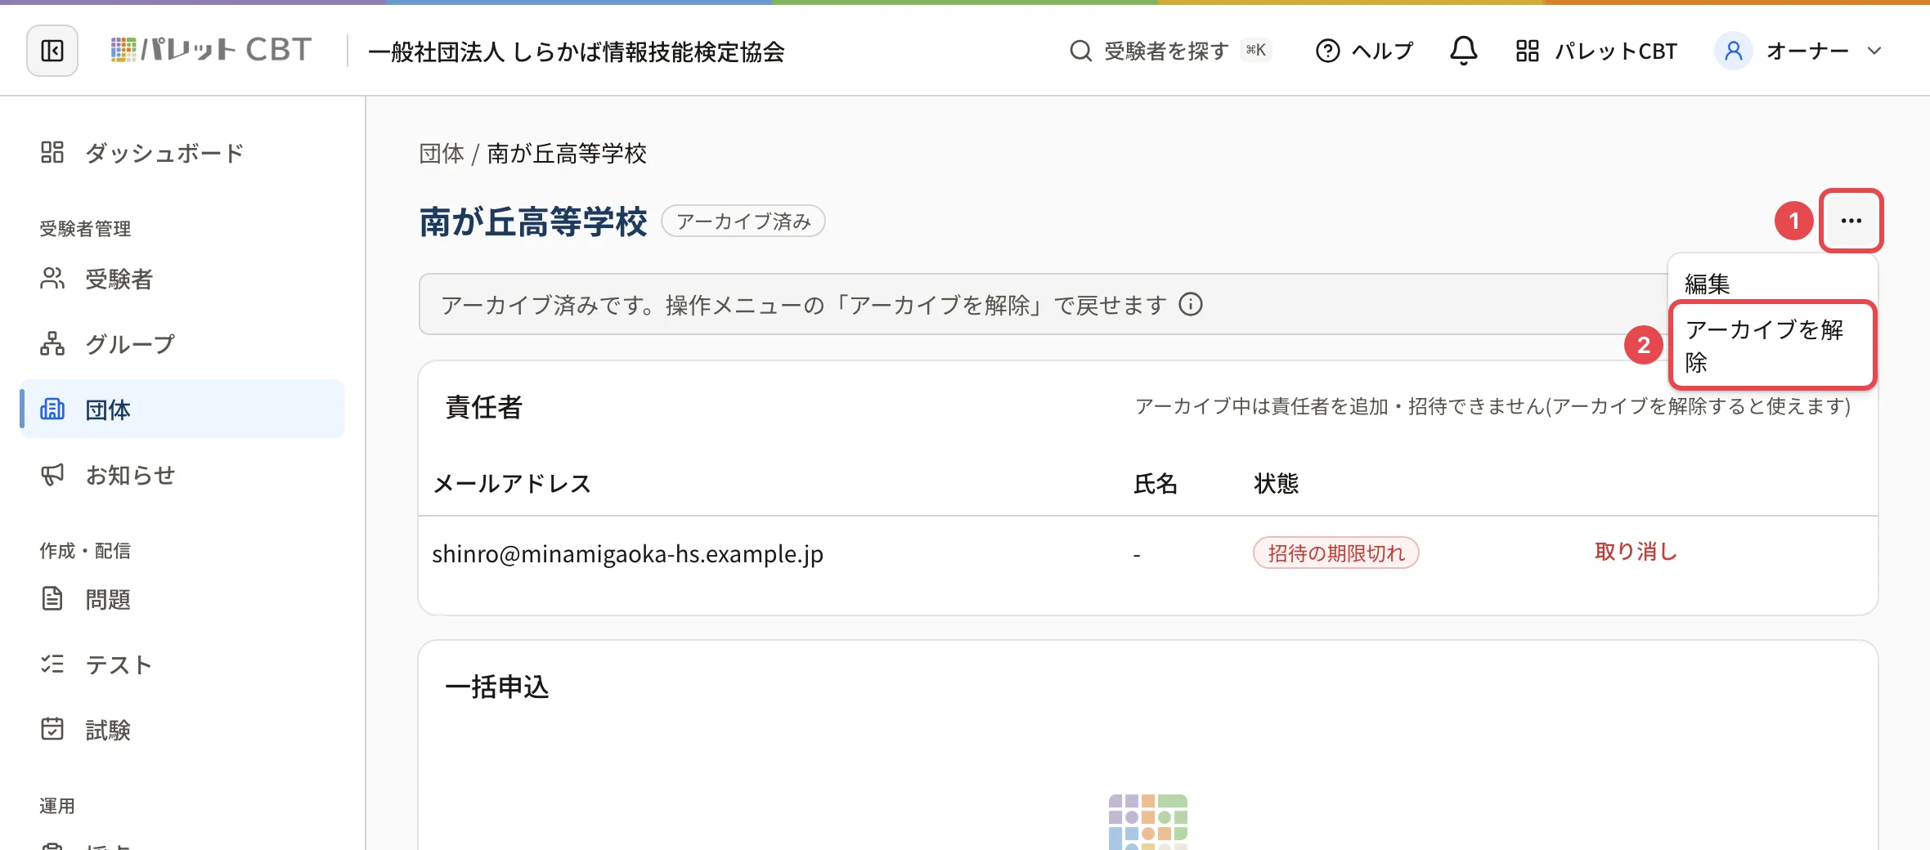Click the shinro@minamigaoka-hs.example.jp email cell

627,554
